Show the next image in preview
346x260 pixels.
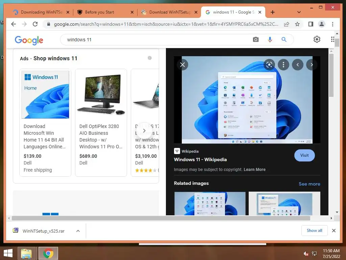click(311, 65)
